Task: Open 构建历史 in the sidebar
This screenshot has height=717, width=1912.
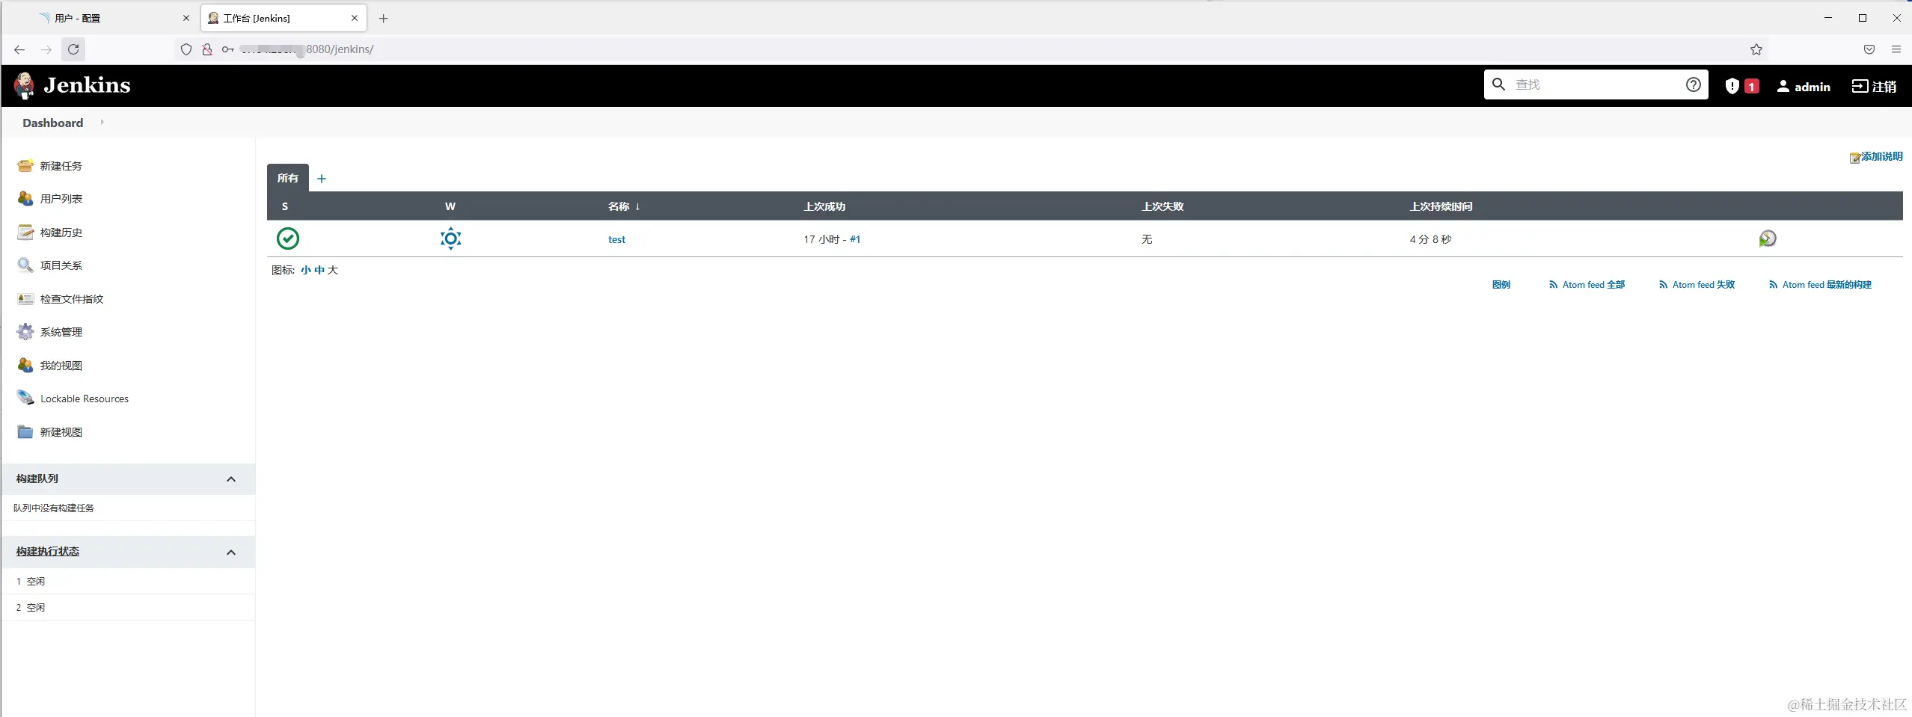Action: 61,233
